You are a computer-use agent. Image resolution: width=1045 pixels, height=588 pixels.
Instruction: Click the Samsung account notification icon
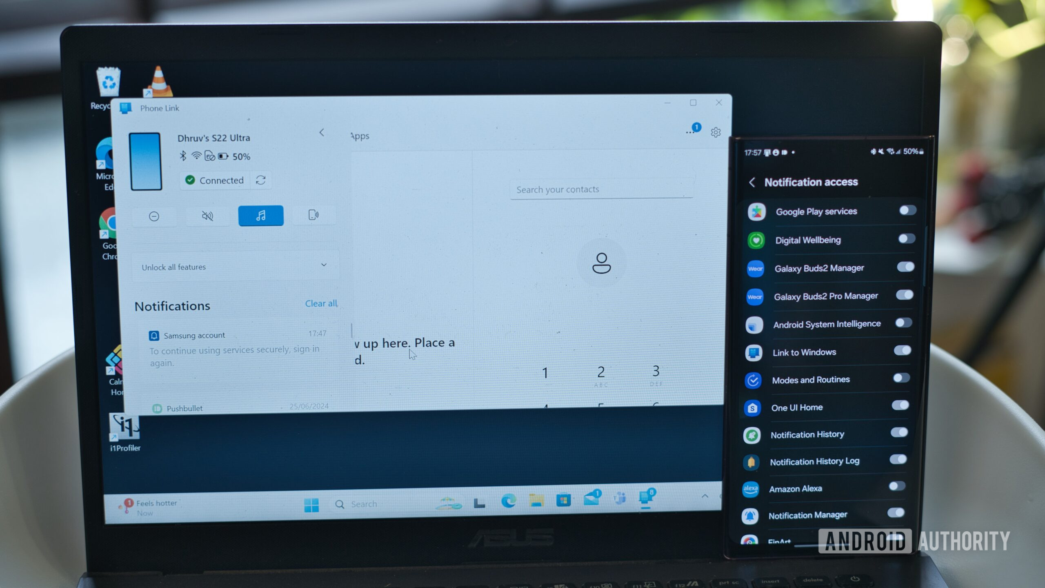click(x=153, y=334)
